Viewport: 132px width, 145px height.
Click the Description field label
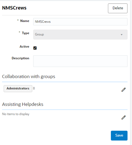coord(20,58)
